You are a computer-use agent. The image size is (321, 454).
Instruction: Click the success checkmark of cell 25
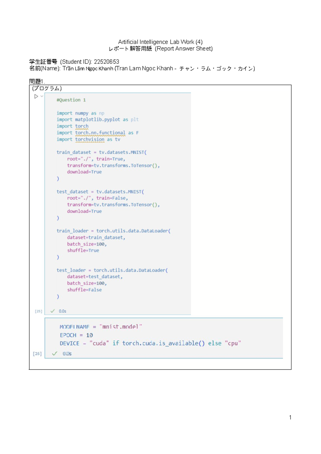(x=52, y=311)
